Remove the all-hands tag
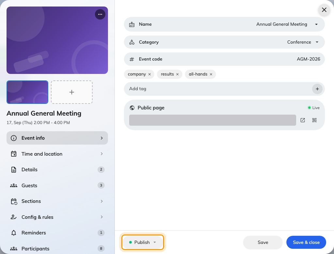This screenshot has height=254, width=334. click(x=211, y=74)
